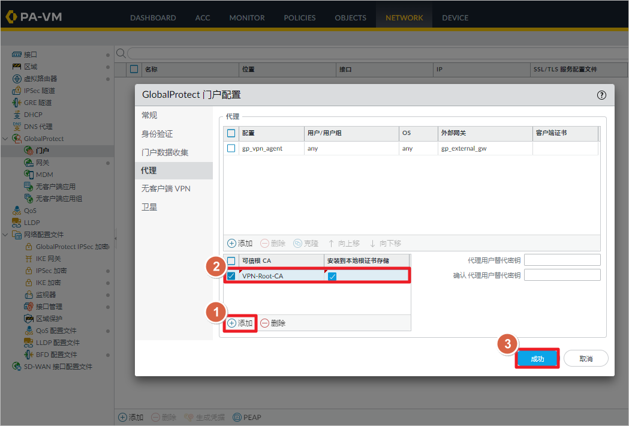Click the DHCP icon in sidebar
This screenshot has width=629, height=426.
(x=17, y=115)
